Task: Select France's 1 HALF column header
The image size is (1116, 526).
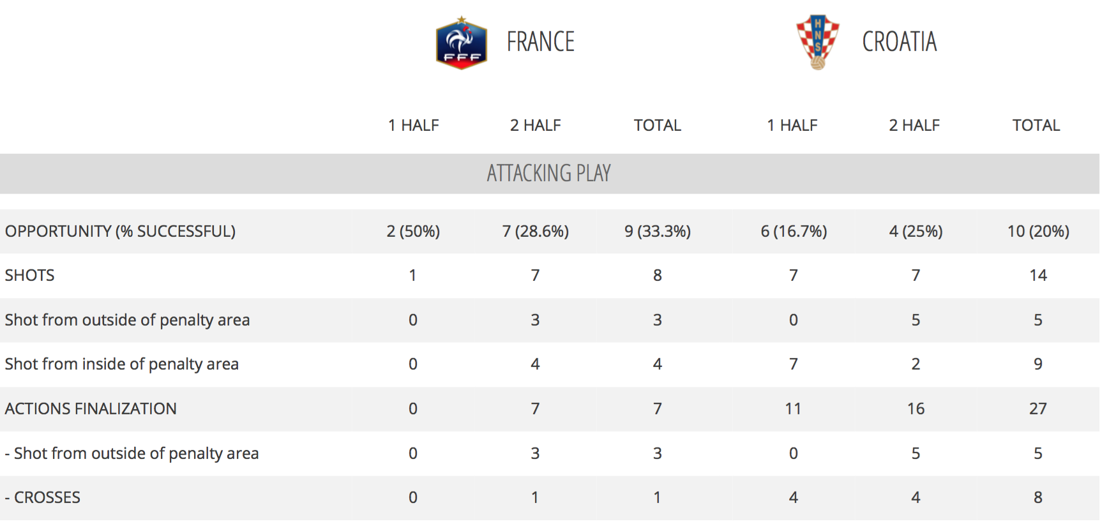Action: 413,125
